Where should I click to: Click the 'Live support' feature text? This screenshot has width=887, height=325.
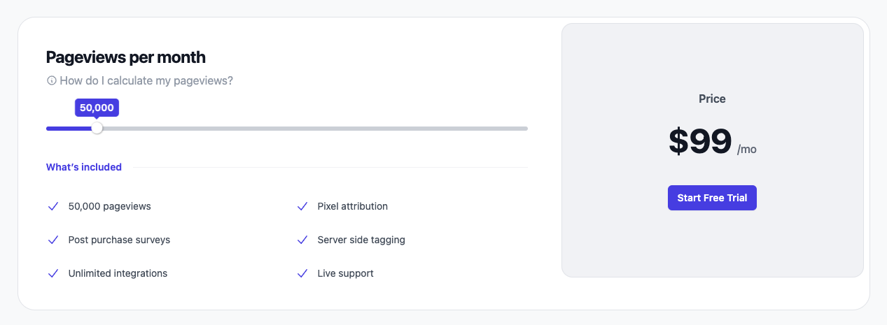[x=345, y=273]
